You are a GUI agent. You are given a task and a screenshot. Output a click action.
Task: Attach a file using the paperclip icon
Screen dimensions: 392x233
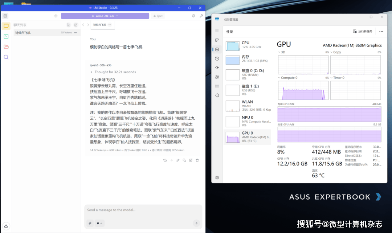90,223
